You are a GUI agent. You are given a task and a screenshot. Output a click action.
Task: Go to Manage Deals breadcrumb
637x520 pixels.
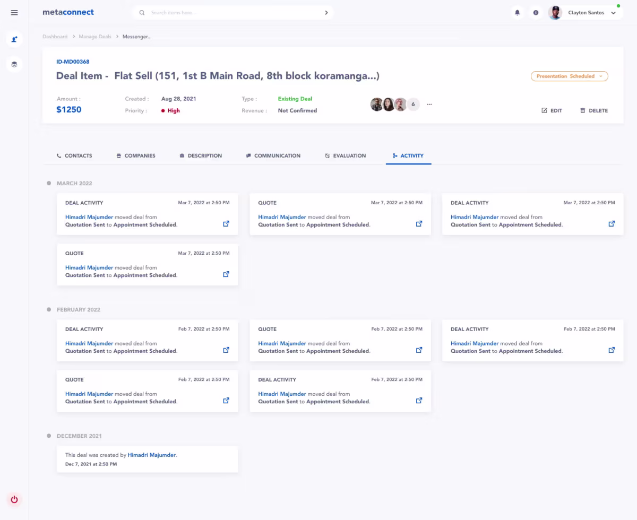pyautogui.click(x=95, y=37)
